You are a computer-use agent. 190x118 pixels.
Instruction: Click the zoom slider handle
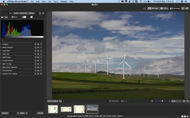[162, 101]
